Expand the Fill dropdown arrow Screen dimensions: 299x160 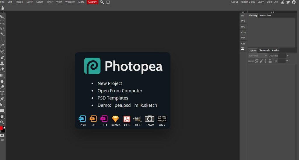(287, 61)
